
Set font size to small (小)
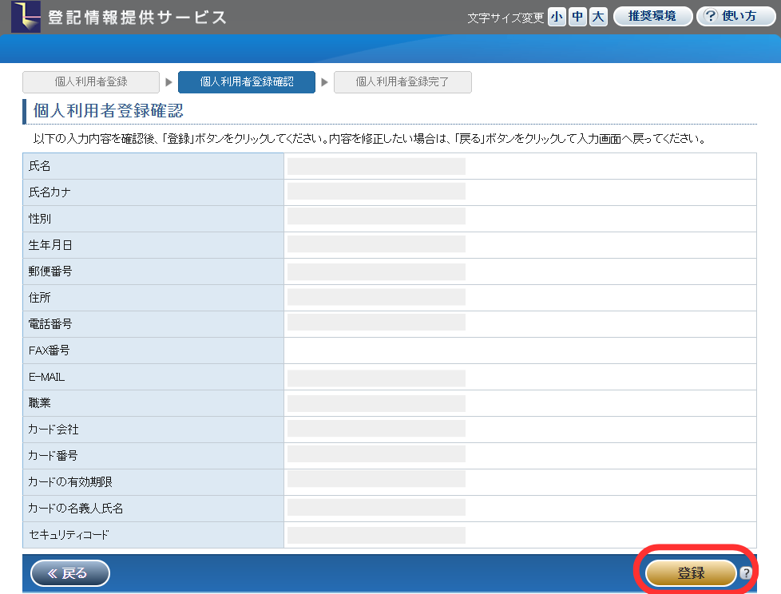[557, 17]
